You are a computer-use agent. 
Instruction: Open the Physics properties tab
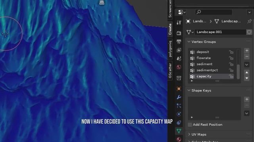(x=179, y=114)
